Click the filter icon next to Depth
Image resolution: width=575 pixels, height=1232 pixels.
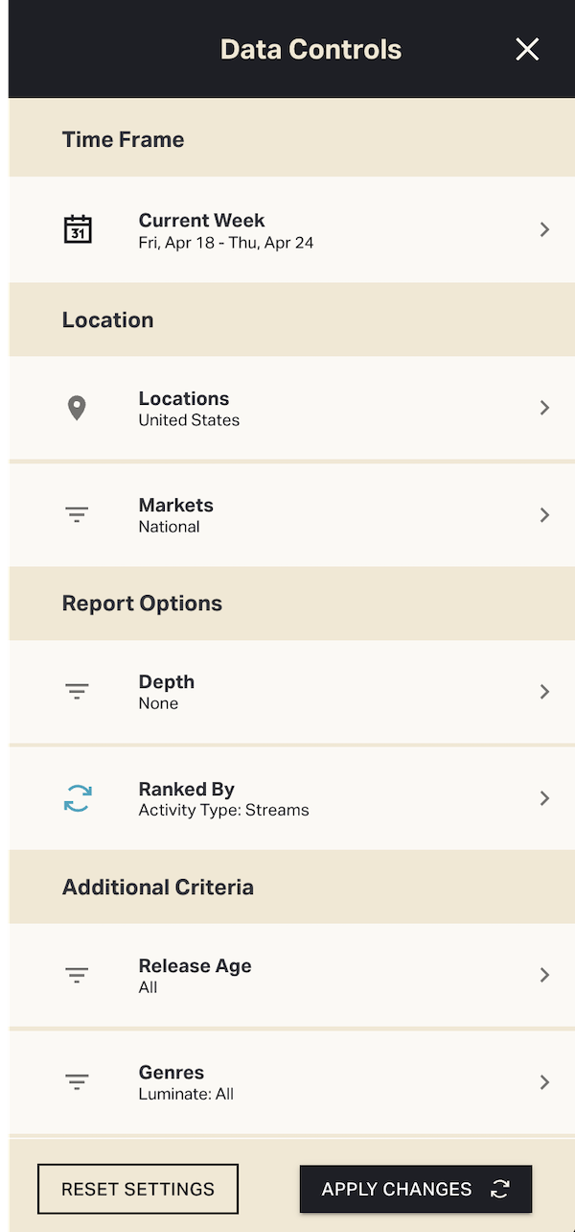point(77,692)
